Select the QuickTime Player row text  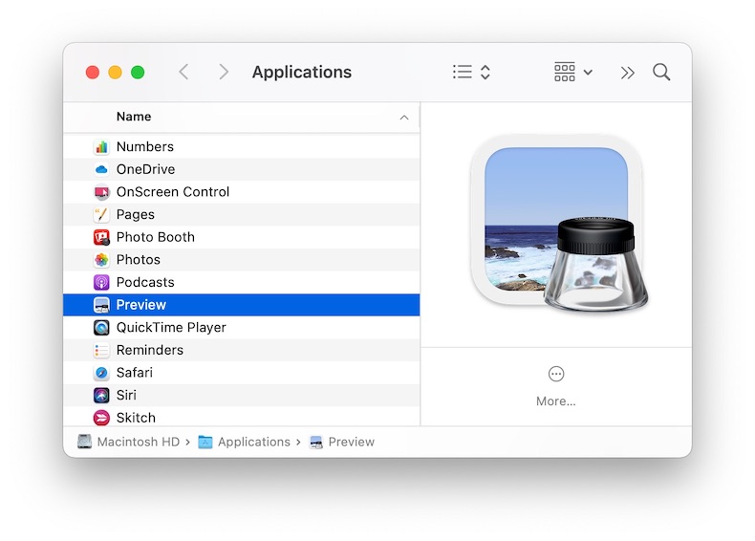click(x=171, y=328)
